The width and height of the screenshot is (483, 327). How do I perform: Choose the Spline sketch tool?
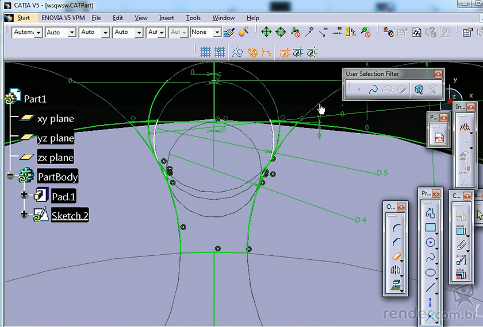click(x=430, y=258)
